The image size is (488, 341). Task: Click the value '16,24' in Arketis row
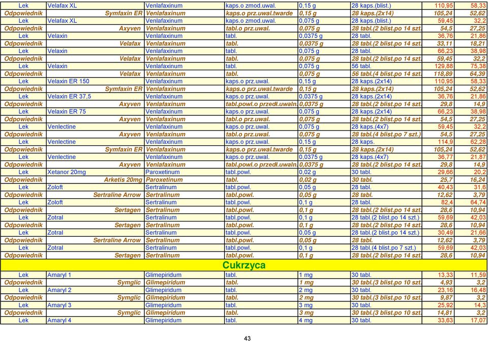coord(478,180)
